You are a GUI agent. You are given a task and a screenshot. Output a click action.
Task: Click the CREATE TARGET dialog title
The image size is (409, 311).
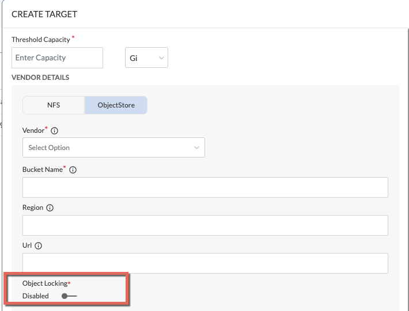(x=44, y=14)
